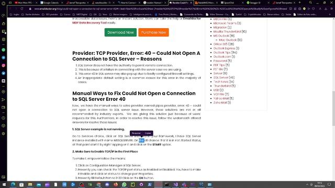Switch to the Google Calendar tab
Image resolution: width=335 pixels, height=188 pixels.
(x=51, y=3)
